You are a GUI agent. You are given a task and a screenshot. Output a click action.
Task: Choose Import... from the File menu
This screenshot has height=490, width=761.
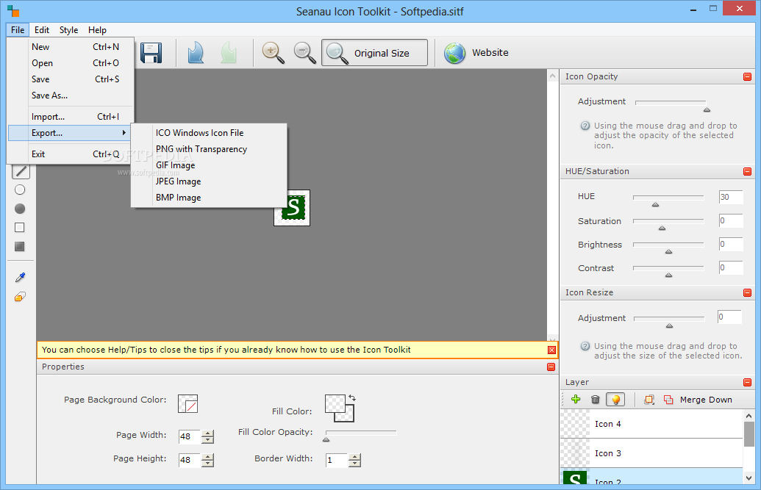[71, 116]
